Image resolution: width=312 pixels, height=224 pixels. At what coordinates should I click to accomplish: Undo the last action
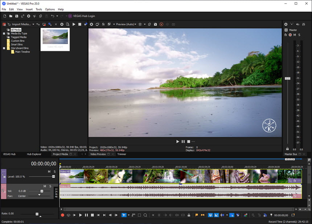(x=53, y=16)
